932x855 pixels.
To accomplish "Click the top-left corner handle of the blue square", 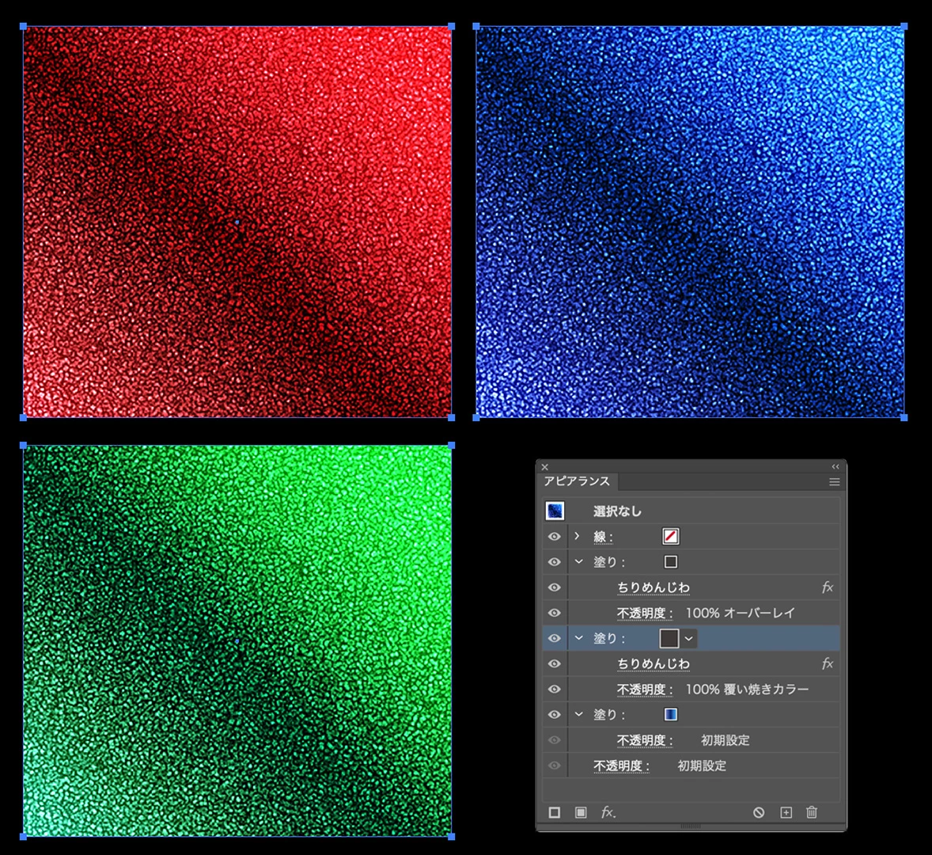I will pyautogui.click(x=475, y=26).
